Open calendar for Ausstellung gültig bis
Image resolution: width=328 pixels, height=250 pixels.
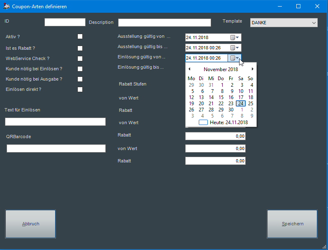click(234, 48)
